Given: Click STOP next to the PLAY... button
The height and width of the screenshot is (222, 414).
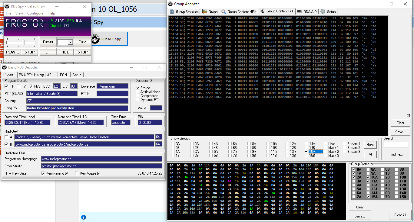Looking at the screenshot, I should point(30,52).
